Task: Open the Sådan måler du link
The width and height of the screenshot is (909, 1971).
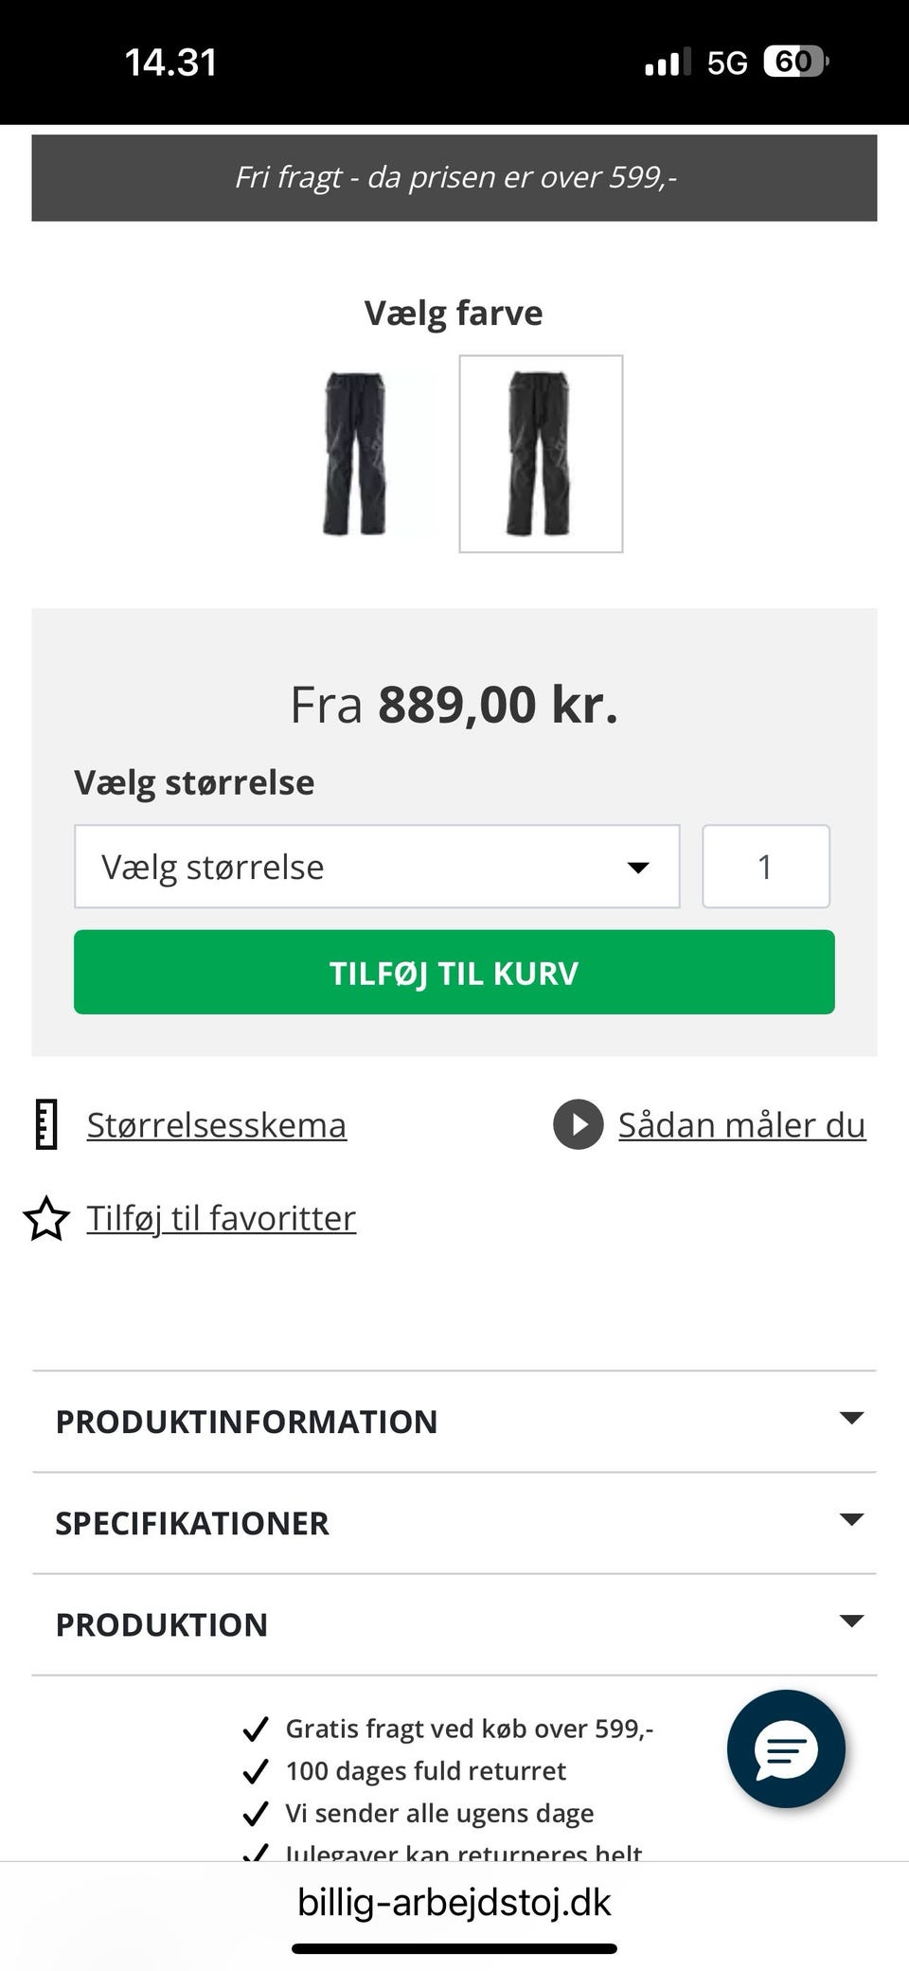Action: pos(741,1125)
